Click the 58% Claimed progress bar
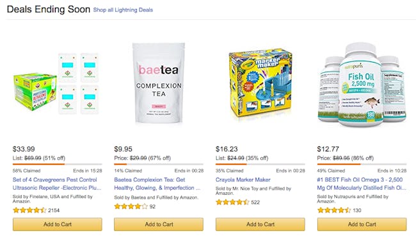This screenshot has width=416, height=239. tap(58, 164)
